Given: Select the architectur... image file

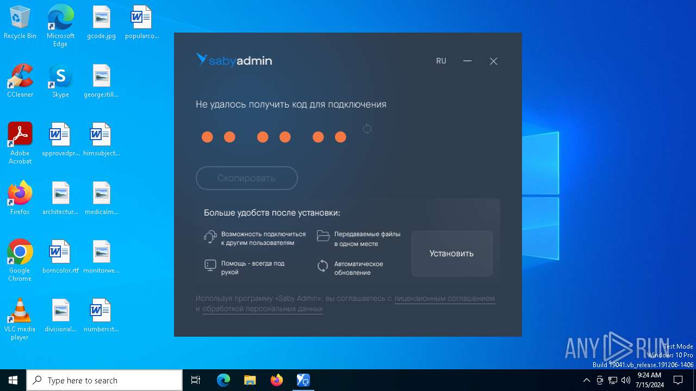Looking at the screenshot, I should tap(60, 199).
